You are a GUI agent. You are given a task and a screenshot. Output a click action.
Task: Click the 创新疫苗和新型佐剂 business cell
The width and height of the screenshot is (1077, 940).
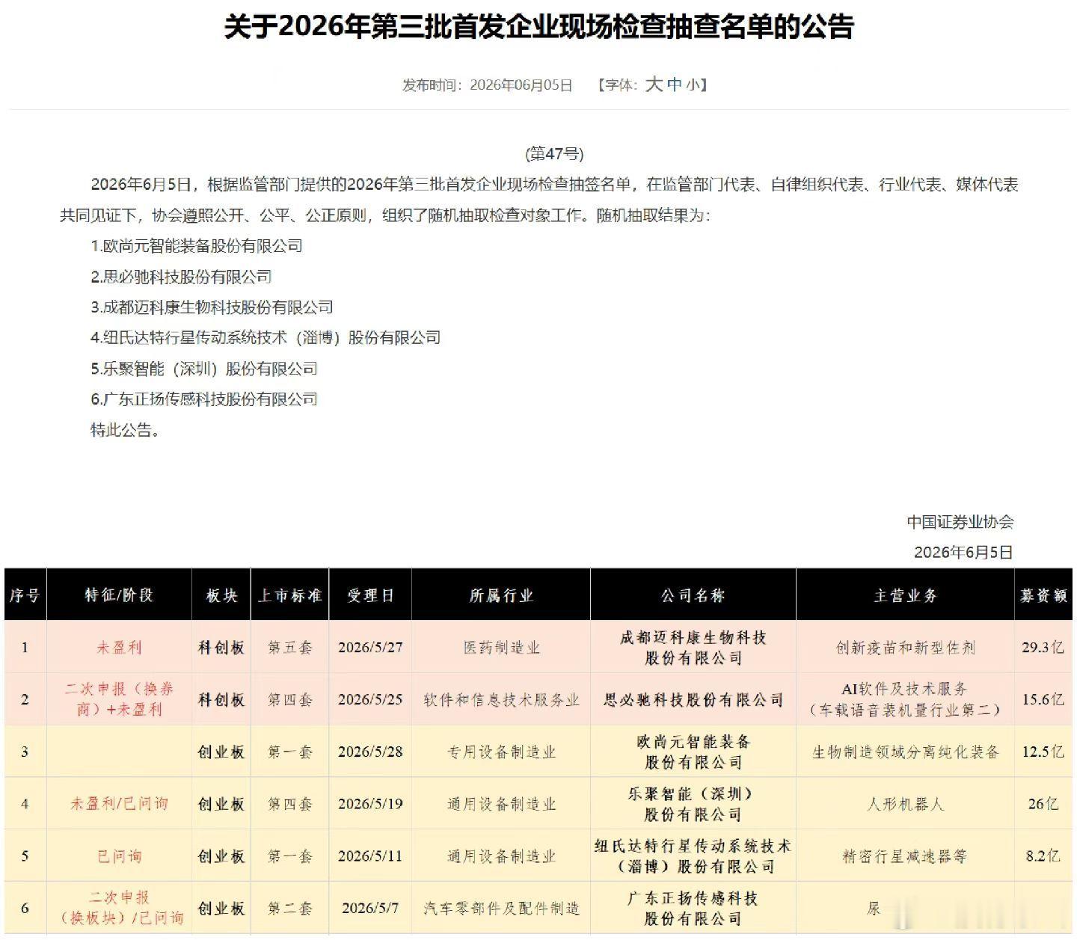[x=905, y=648]
